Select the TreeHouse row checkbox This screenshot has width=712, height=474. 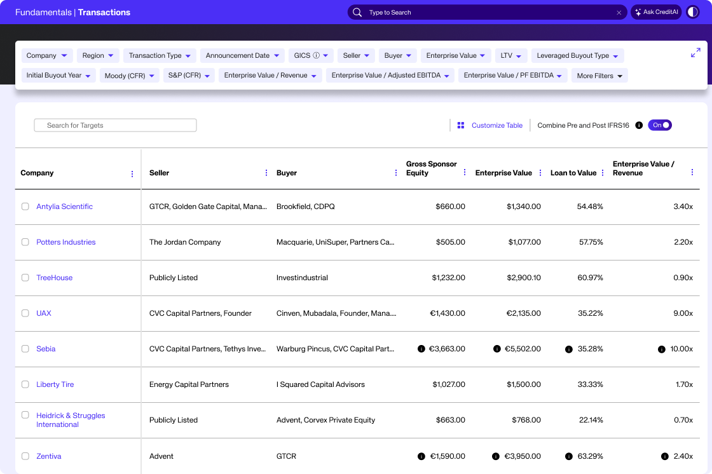(25, 278)
